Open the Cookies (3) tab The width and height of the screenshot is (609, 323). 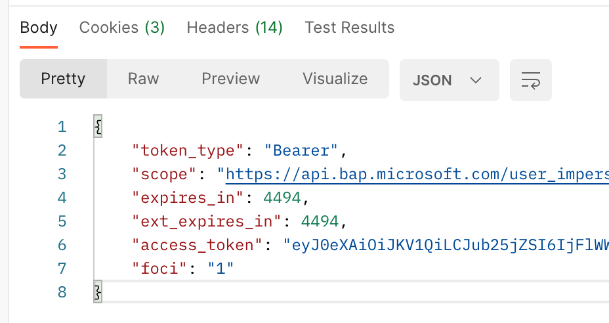(x=122, y=28)
